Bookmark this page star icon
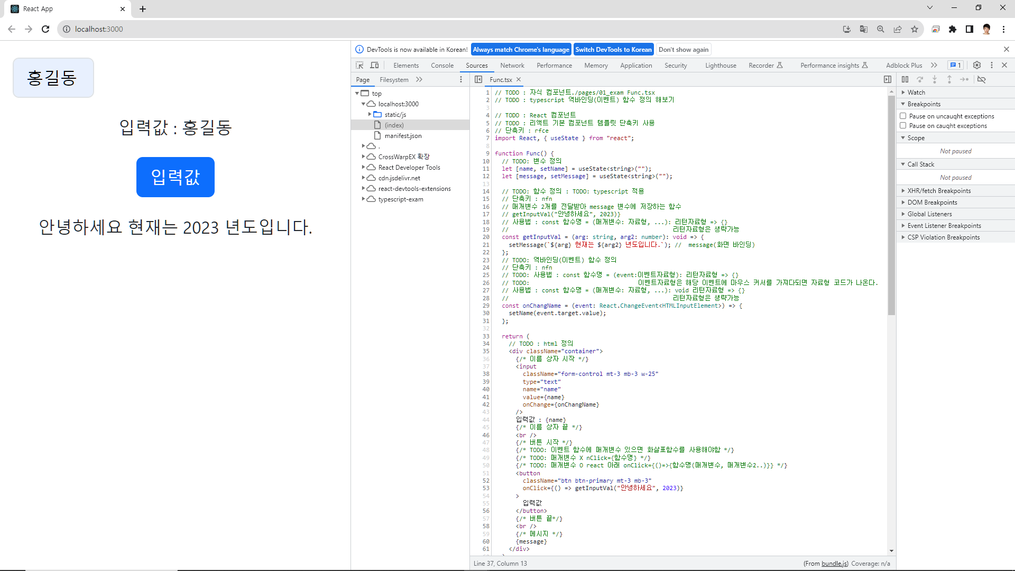Screen dimensions: 1015x571 pyautogui.click(x=915, y=29)
